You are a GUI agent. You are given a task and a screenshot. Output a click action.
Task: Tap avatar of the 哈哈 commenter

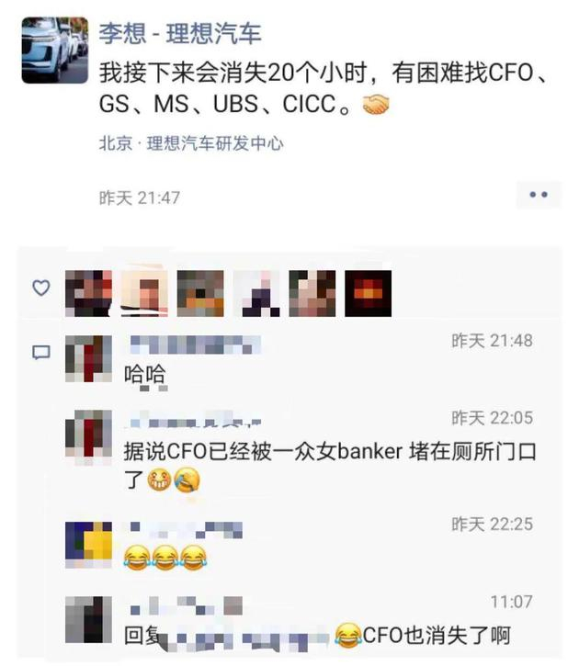pyautogui.click(x=88, y=359)
